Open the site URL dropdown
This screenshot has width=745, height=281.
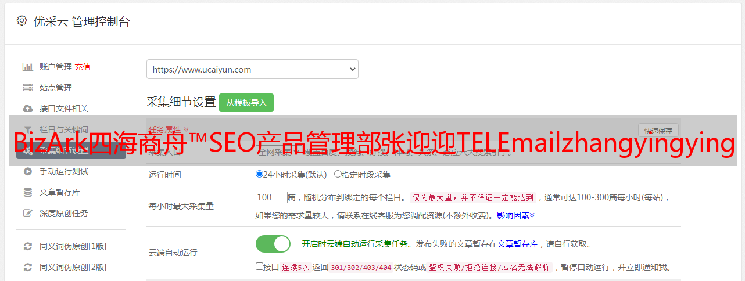252,69
